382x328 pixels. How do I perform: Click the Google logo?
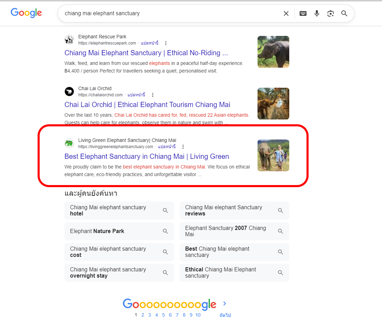(x=26, y=13)
